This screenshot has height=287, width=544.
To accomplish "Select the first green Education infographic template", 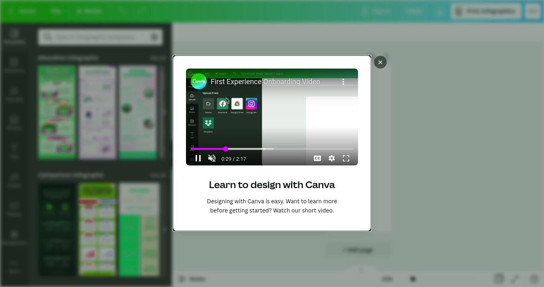I will click(x=57, y=112).
